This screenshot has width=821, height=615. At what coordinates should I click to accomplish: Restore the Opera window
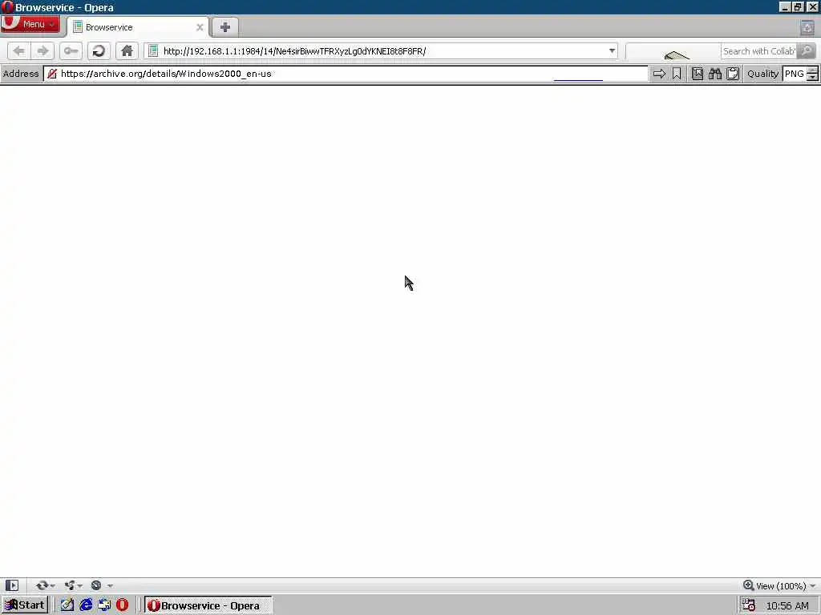[x=798, y=6]
